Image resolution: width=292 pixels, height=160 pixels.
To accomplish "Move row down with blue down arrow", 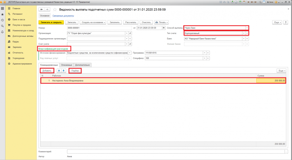I will [x=64, y=70].
